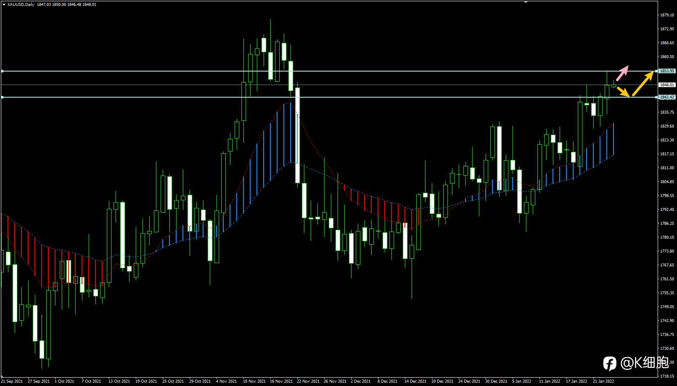Click the 1718.15 price scale value
This screenshot has height=386, width=677.
click(x=667, y=376)
